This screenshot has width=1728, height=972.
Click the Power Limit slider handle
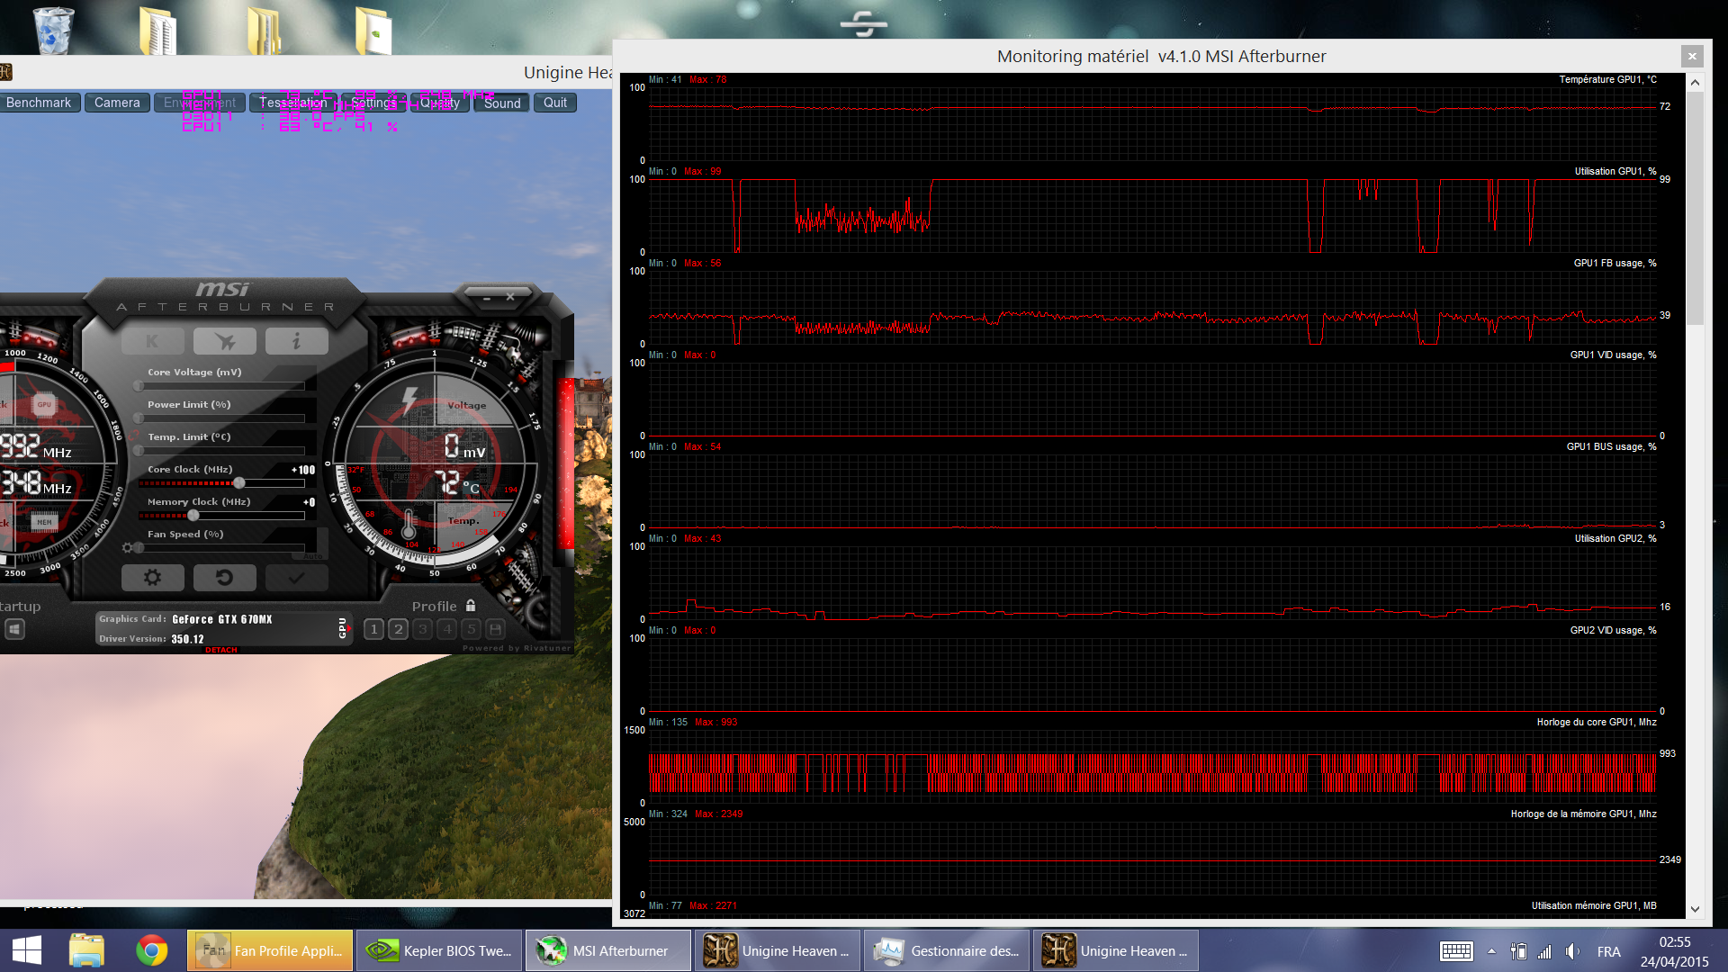click(139, 418)
